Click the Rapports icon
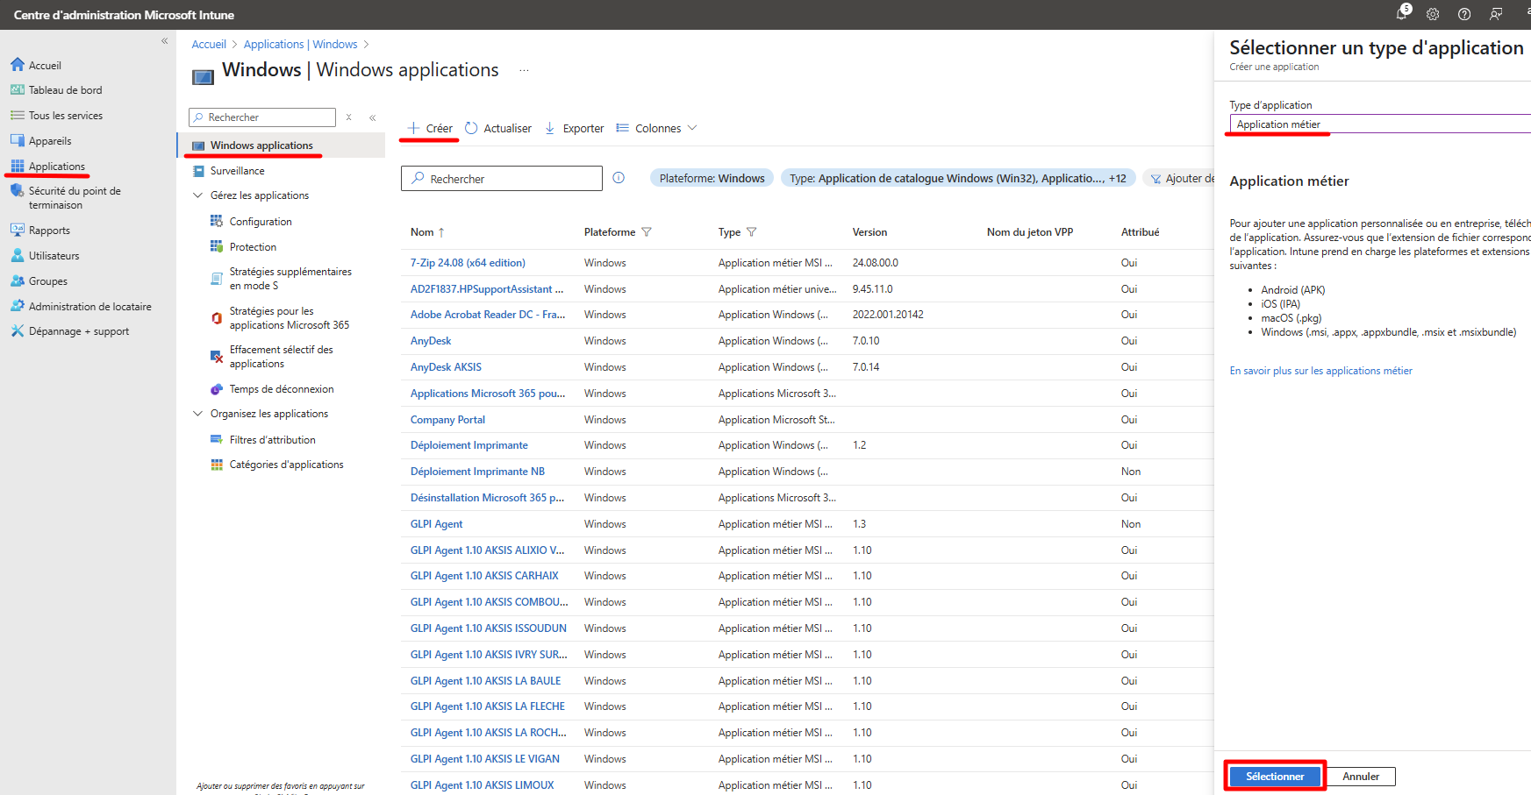The height and width of the screenshot is (795, 1531). 18,230
